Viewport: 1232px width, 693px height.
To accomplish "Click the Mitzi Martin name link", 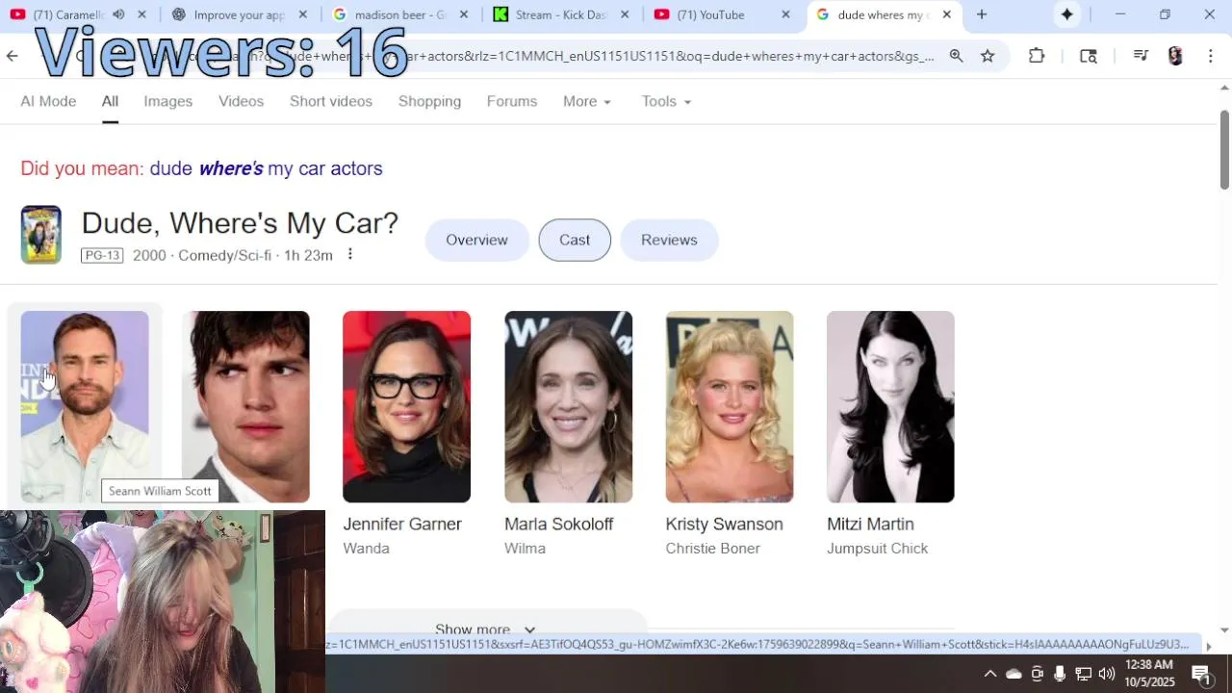I will pyautogui.click(x=870, y=524).
